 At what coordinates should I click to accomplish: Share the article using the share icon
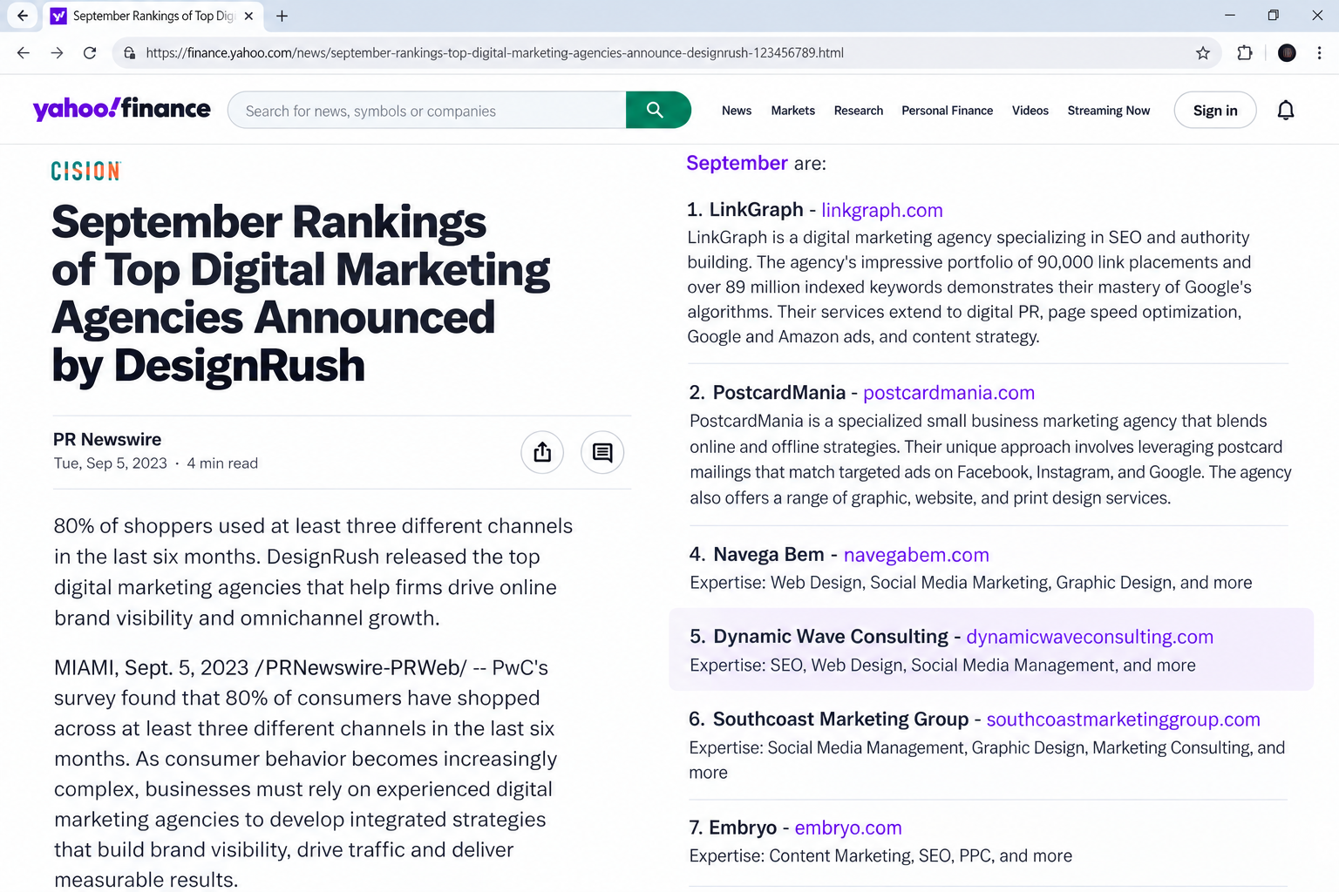coord(542,452)
